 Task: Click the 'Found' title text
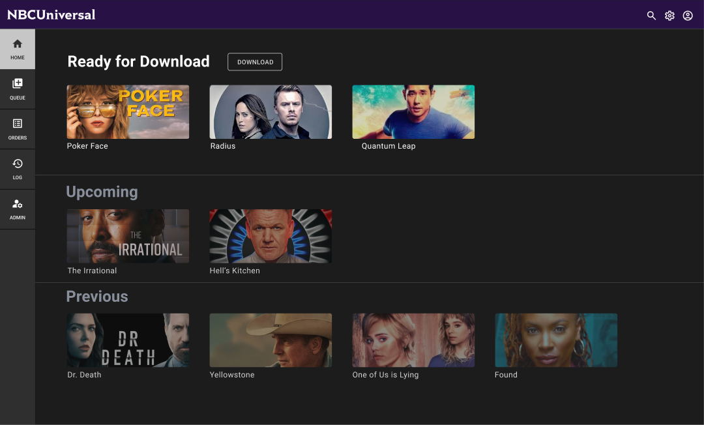[506, 375]
